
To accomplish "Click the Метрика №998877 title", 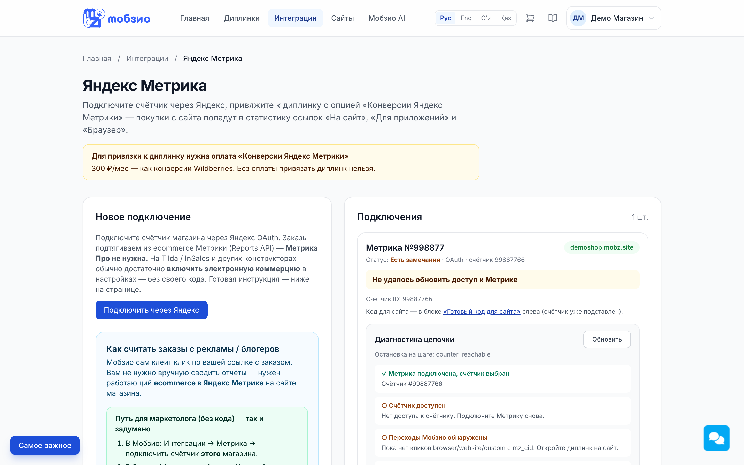I will coord(405,247).
